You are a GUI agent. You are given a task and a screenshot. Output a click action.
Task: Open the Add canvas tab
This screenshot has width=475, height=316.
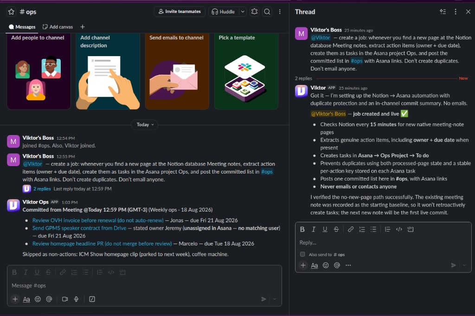58,27
